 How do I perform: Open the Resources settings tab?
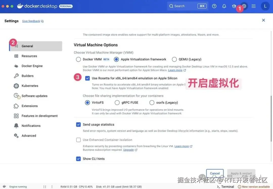36,56
